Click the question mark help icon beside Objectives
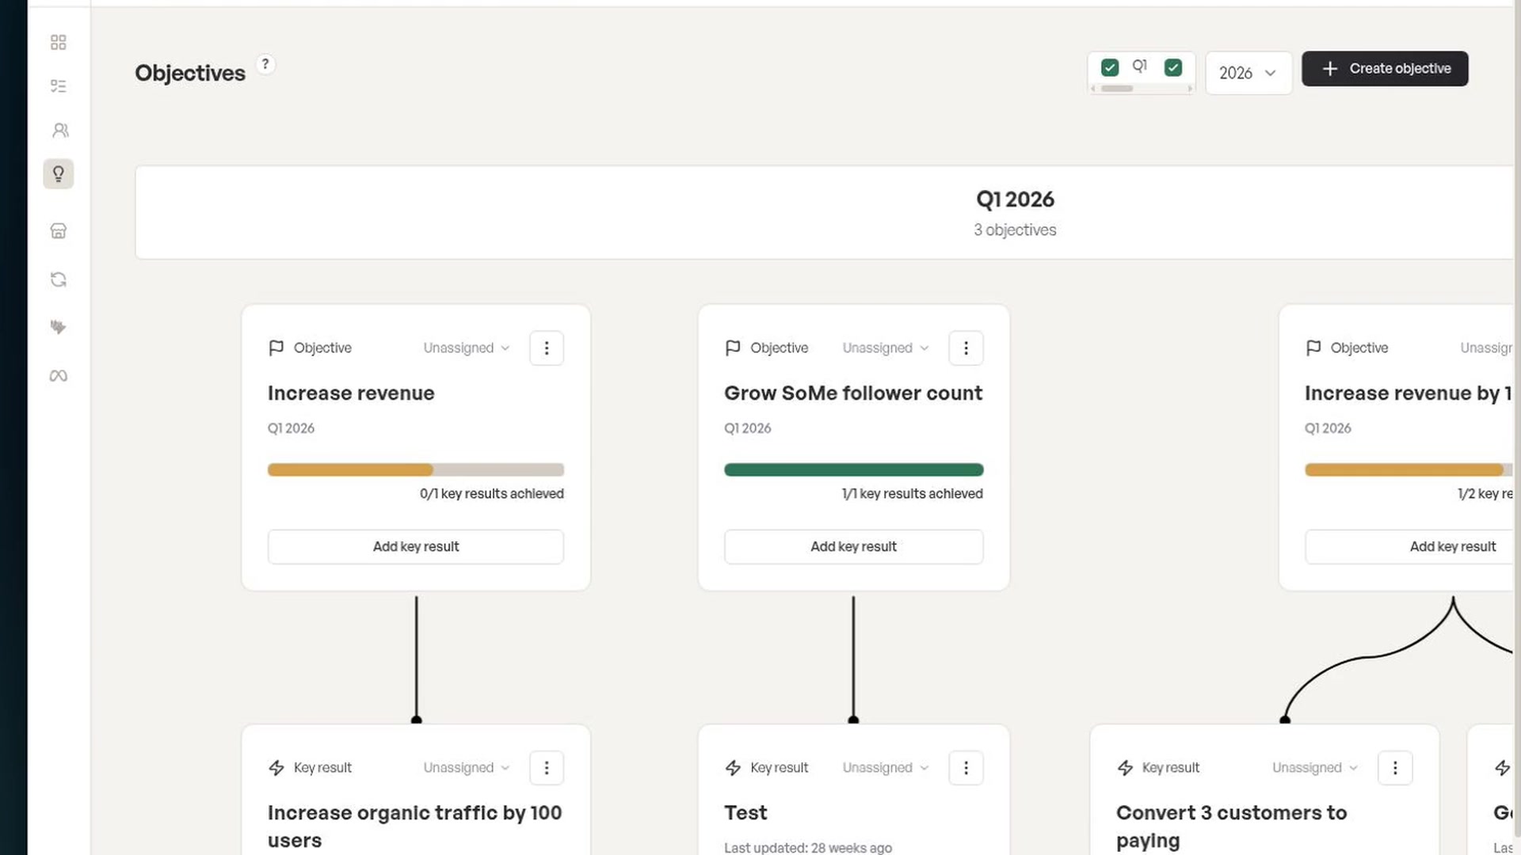The height and width of the screenshot is (855, 1521). [265, 64]
